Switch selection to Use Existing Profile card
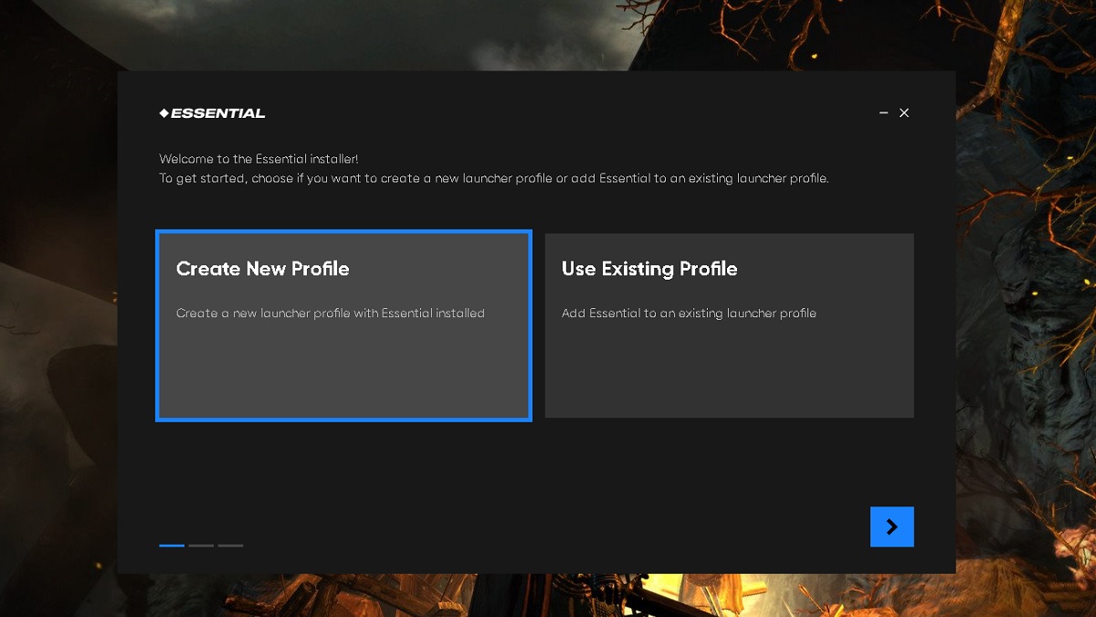1096x617 pixels. [729, 325]
